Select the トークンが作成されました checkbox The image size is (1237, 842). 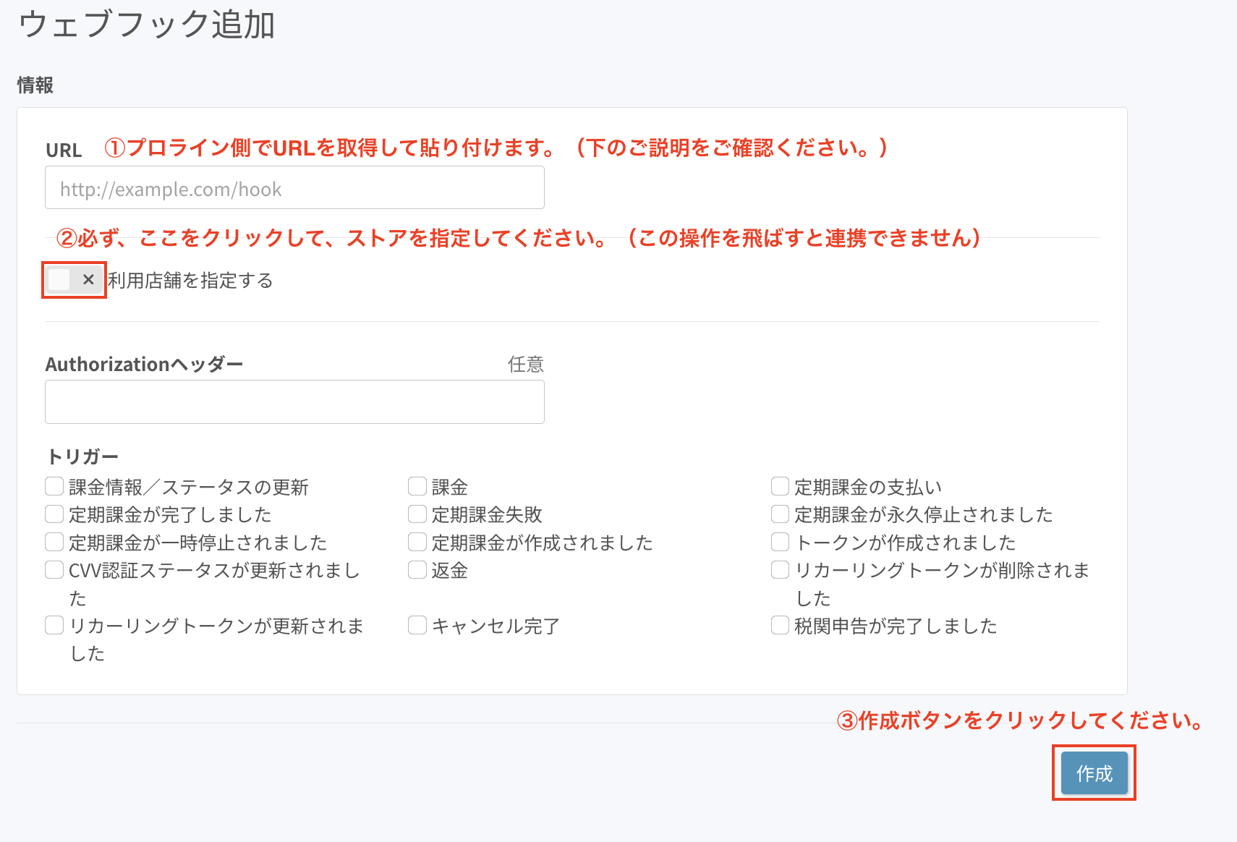coord(780,542)
